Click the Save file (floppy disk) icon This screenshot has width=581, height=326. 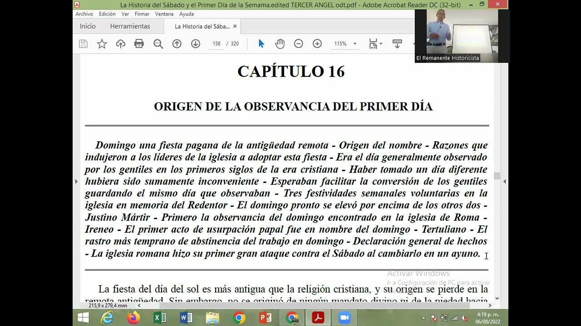pyautogui.click(x=83, y=44)
